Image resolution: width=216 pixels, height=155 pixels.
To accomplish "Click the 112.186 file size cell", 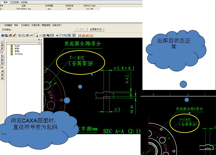I will 90,9.
